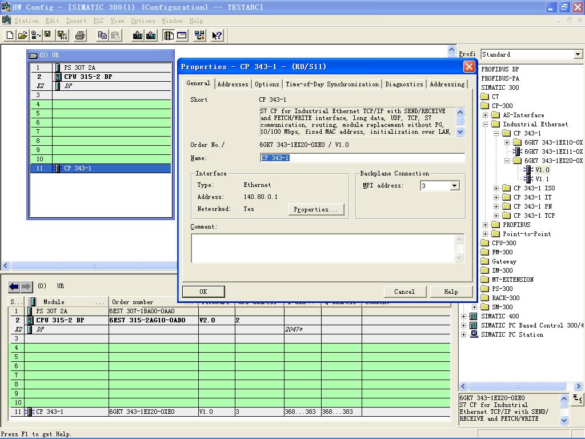Click the Upload from Module toolbar icon
Viewport: 585px width, 439px height.
tap(151, 35)
